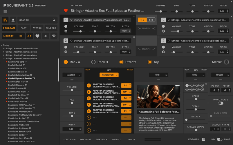The image size is (233, 145).
Task: Show favorites with the heart filter icon
Action: [37, 36]
